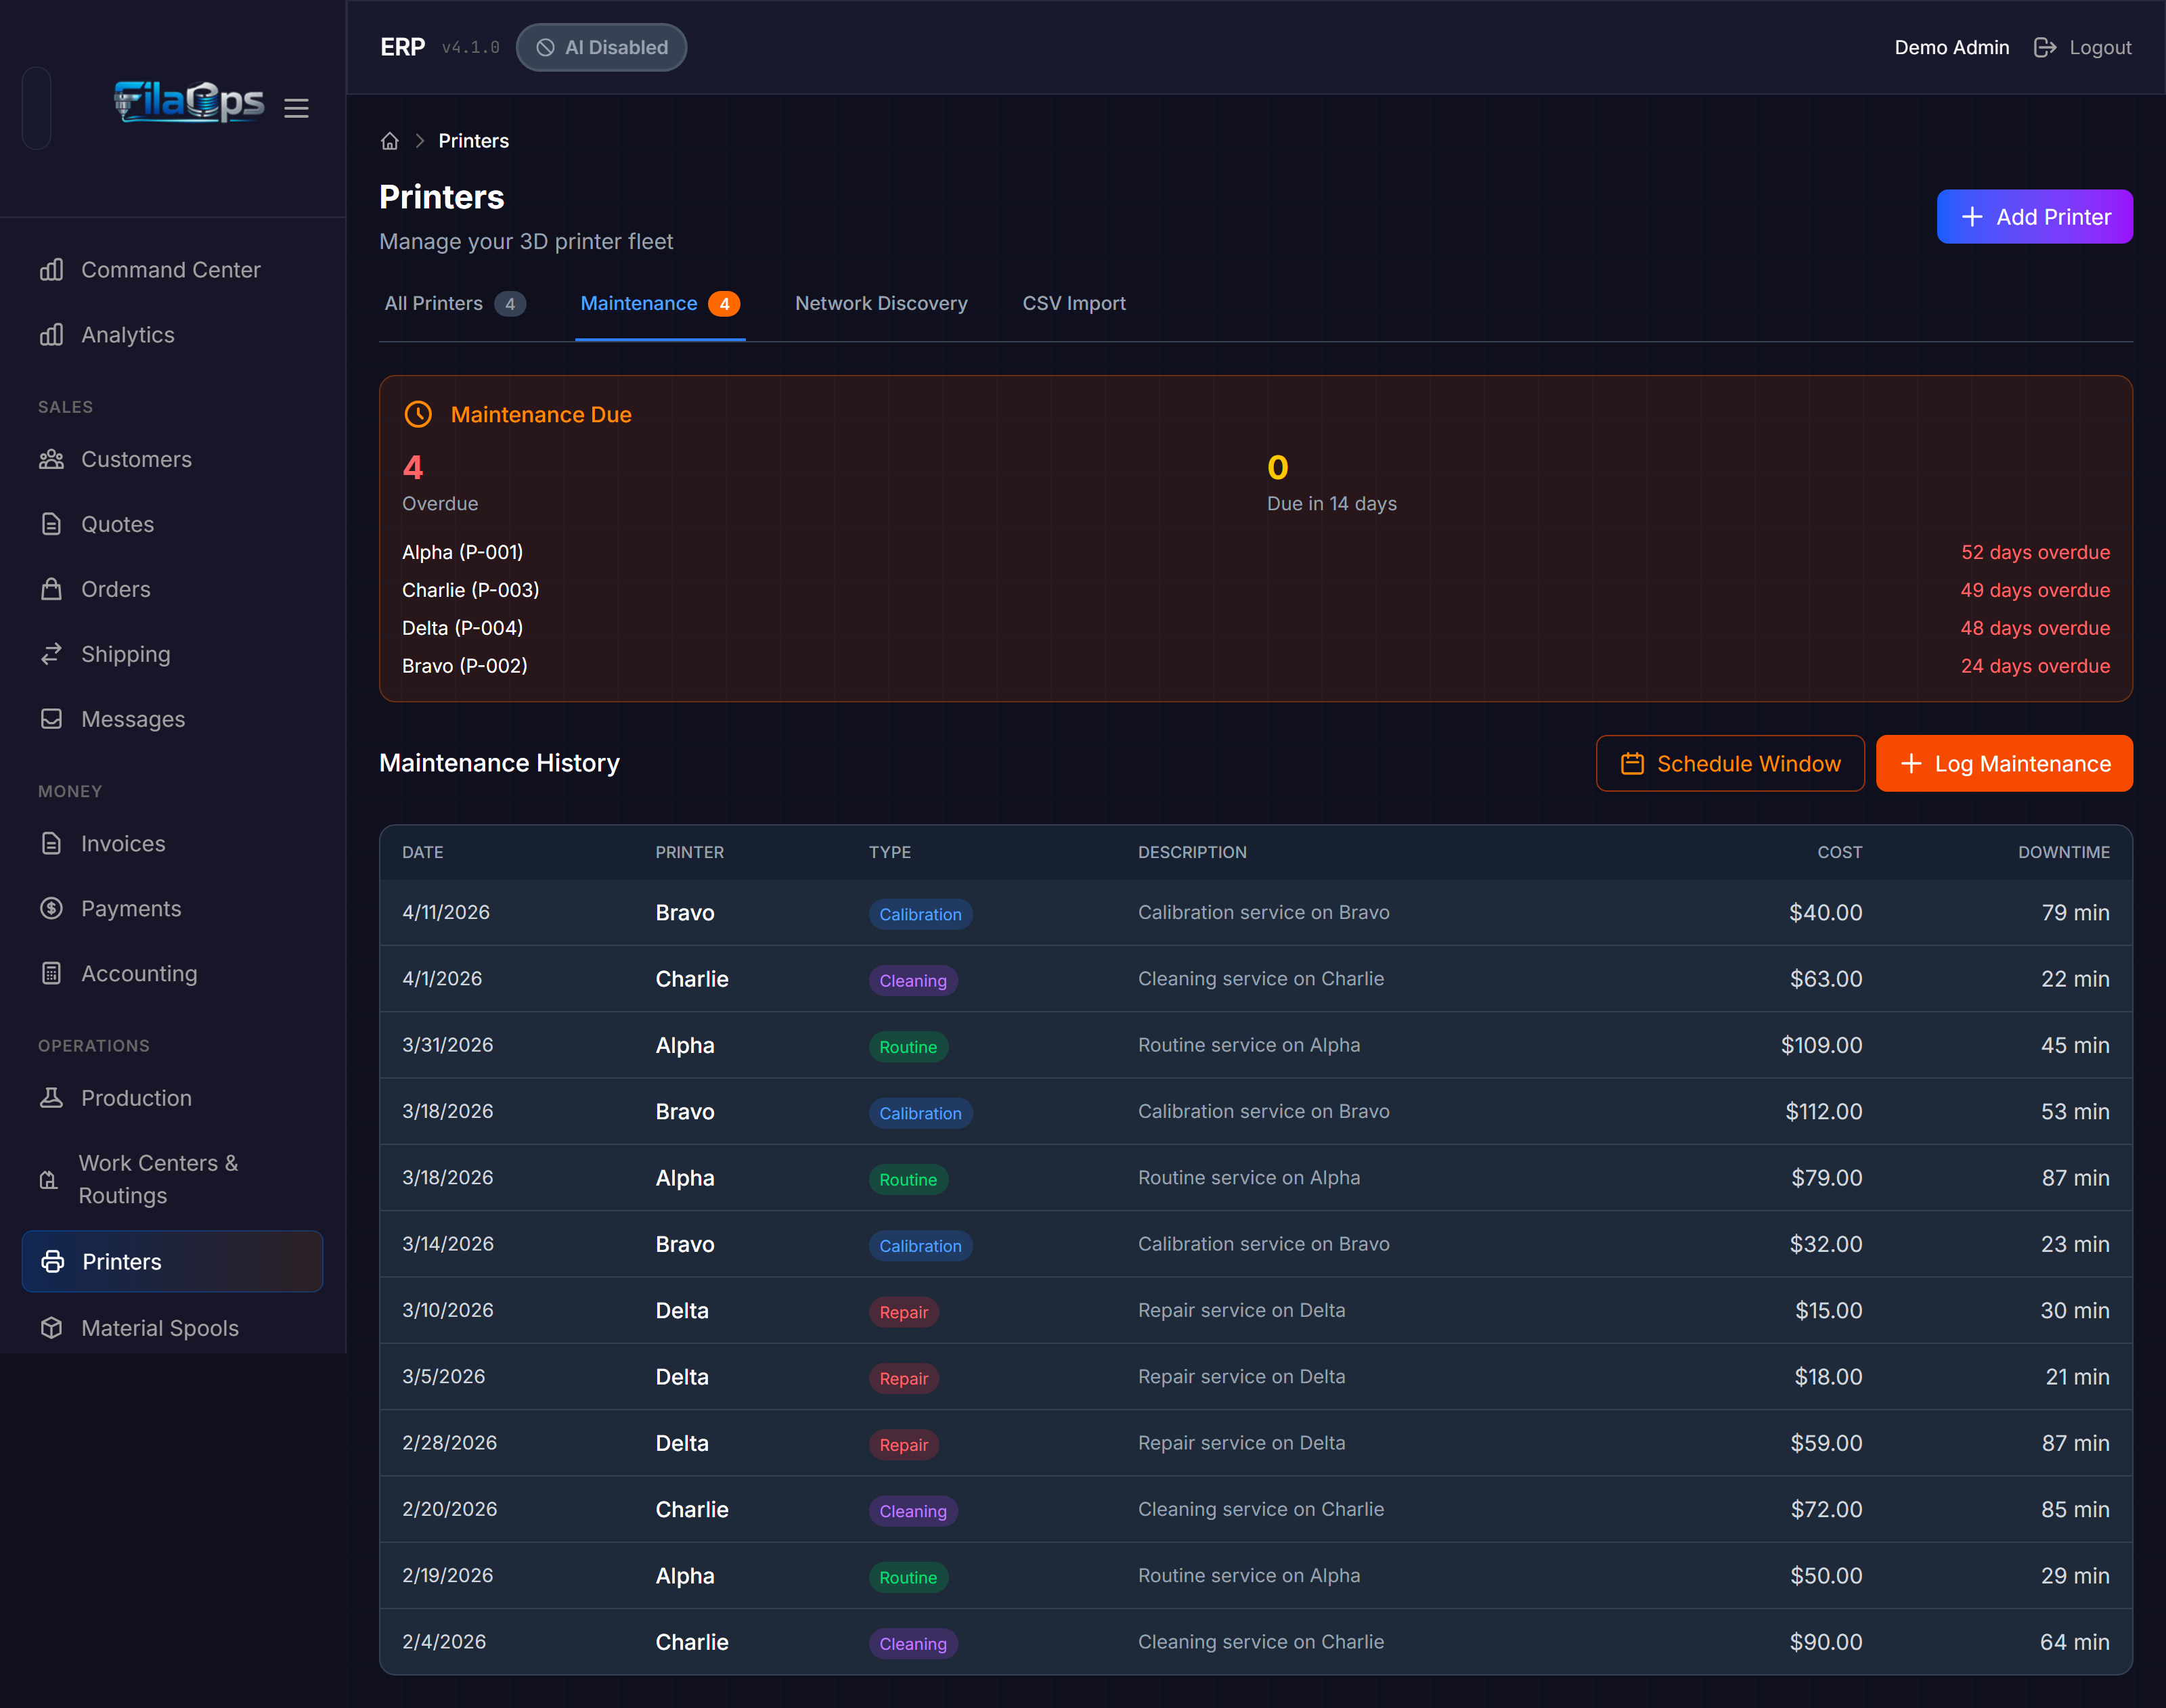Click the 64 min downtime cell
Viewport: 2166px width, 1708px height.
2075,1642
